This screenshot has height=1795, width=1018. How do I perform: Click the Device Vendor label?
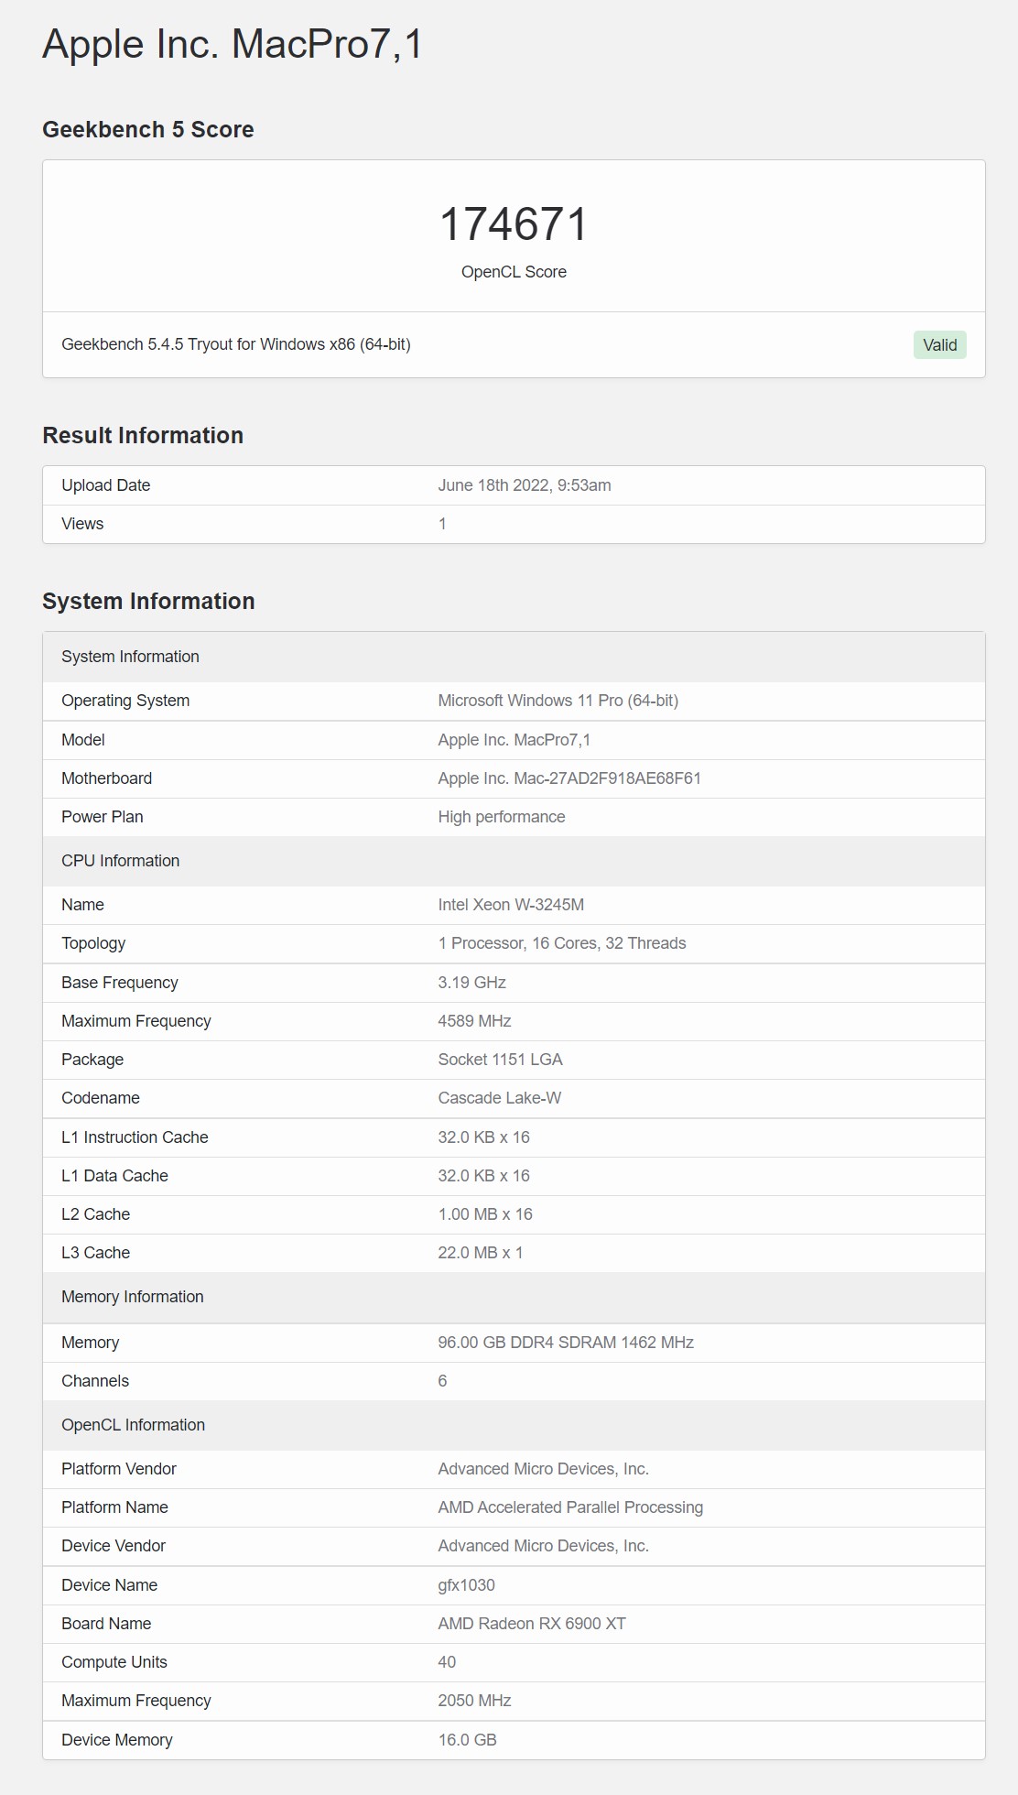(114, 1546)
